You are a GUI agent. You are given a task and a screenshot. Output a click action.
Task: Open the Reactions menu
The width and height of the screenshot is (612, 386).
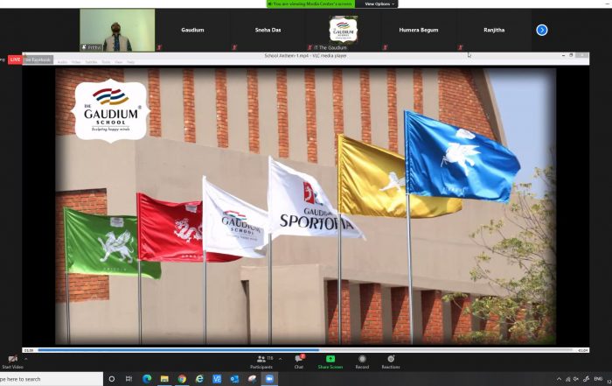391,361
